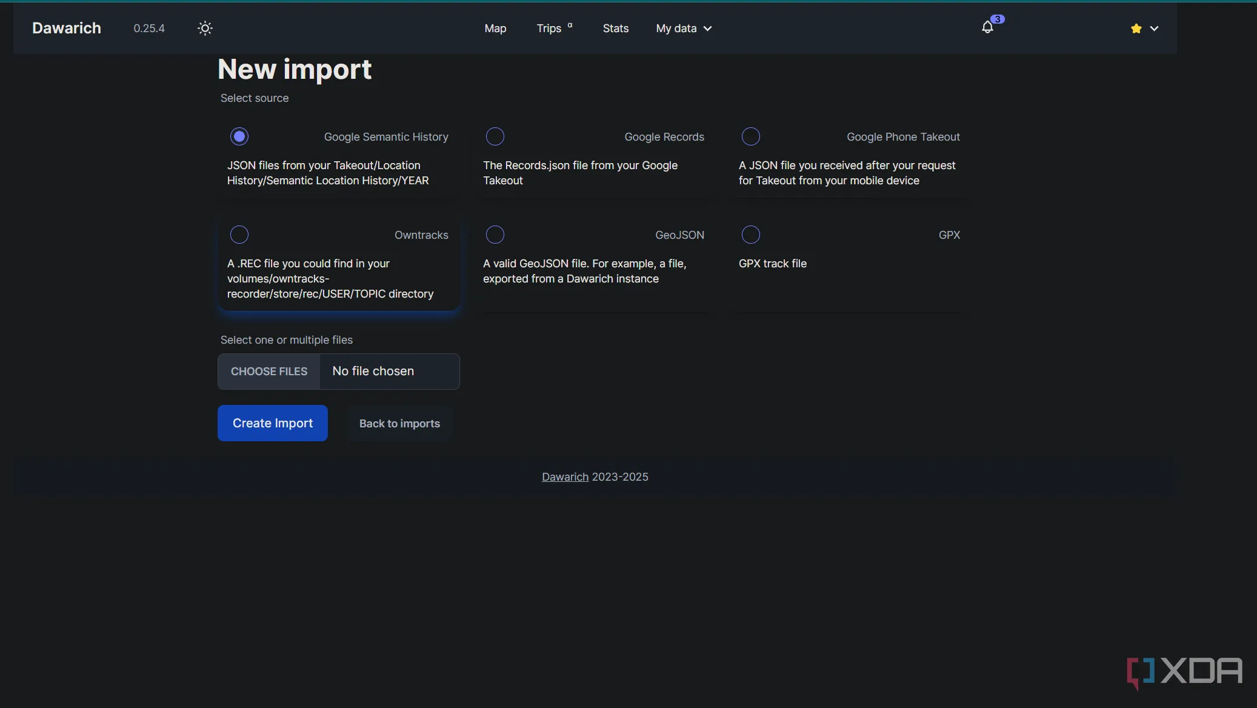This screenshot has width=1257, height=708.
Task: Click version number 0.25.4
Action: 149,28
